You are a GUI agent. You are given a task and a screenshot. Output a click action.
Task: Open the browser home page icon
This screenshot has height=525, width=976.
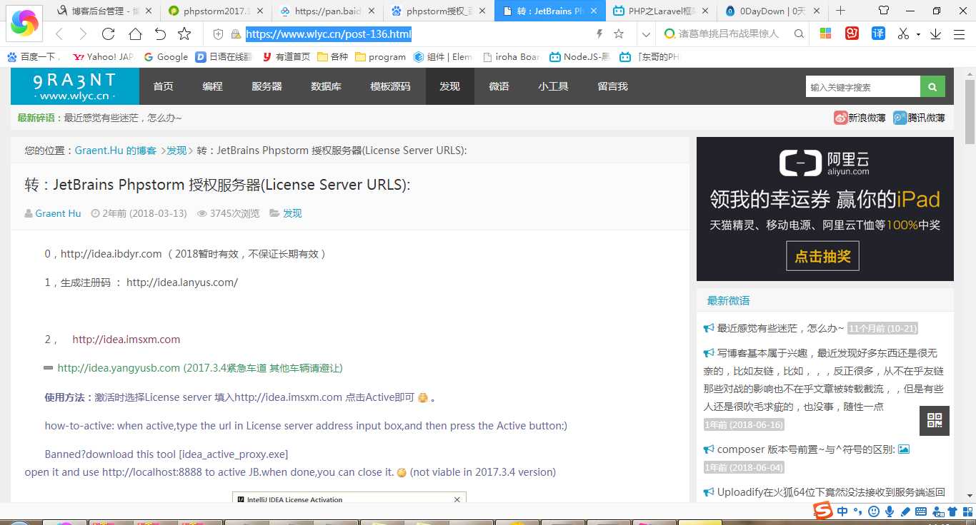(135, 34)
